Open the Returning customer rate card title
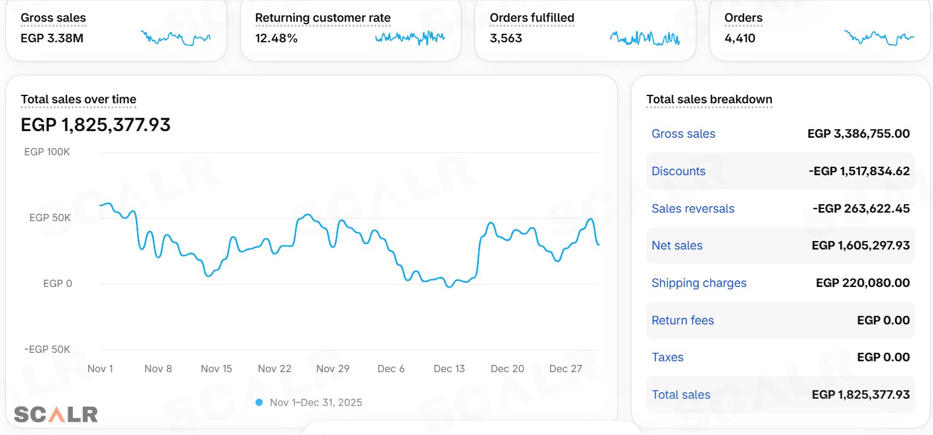The height and width of the screenshot is (435, 933). (x=322, y=18)
